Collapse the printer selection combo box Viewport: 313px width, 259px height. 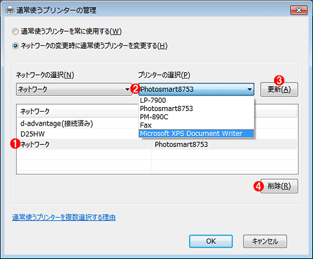196,89
